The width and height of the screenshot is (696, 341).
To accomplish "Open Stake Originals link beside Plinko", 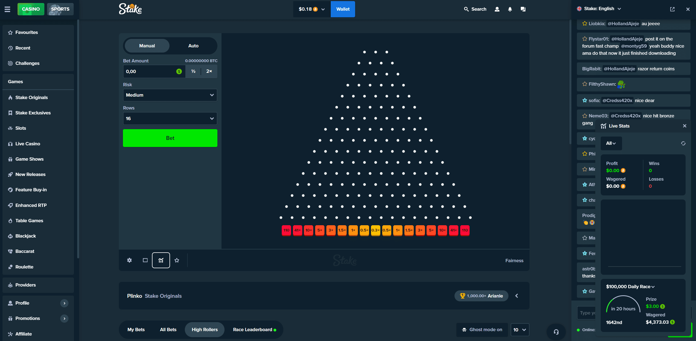I will (x=163, y=296).
